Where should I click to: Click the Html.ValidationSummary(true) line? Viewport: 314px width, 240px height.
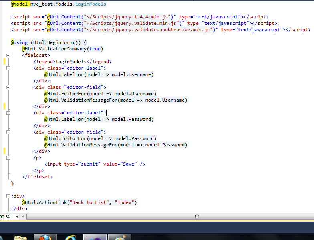tap(62, 49)
